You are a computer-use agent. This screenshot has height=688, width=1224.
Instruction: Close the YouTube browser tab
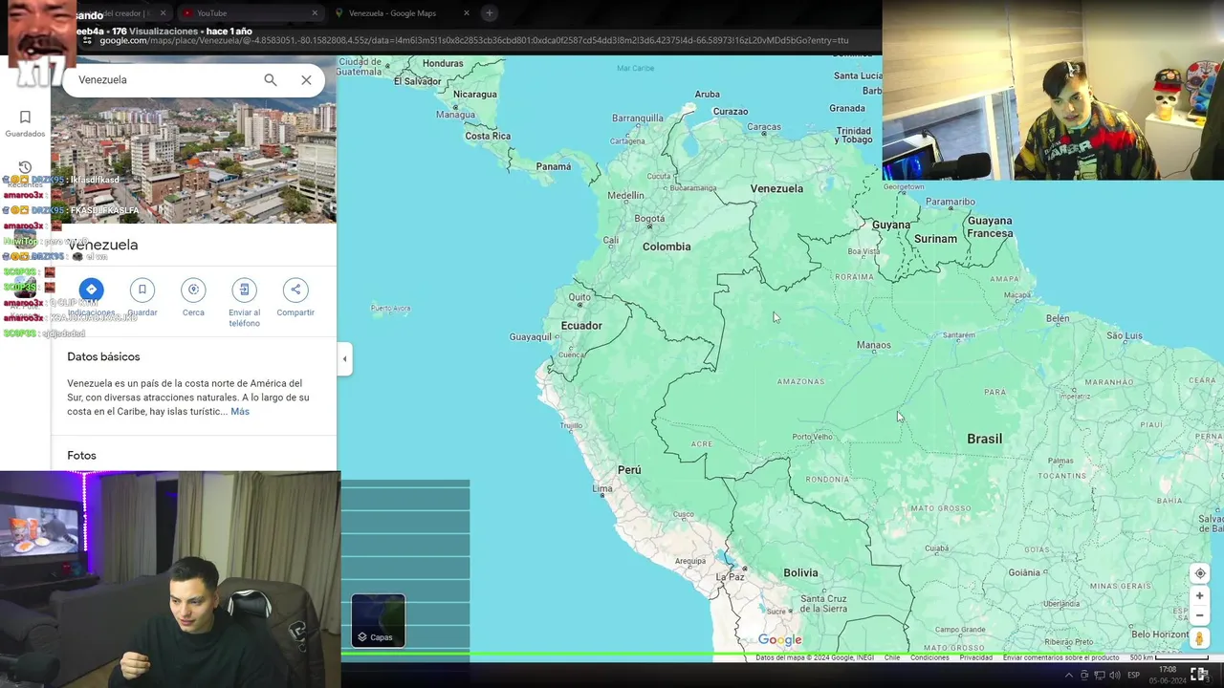click(315, 13)
